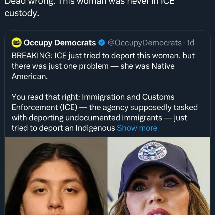Click 'with deporting undocumented immigrants' line
Viewport: 215px width, 215px height.
coord(87,118)
